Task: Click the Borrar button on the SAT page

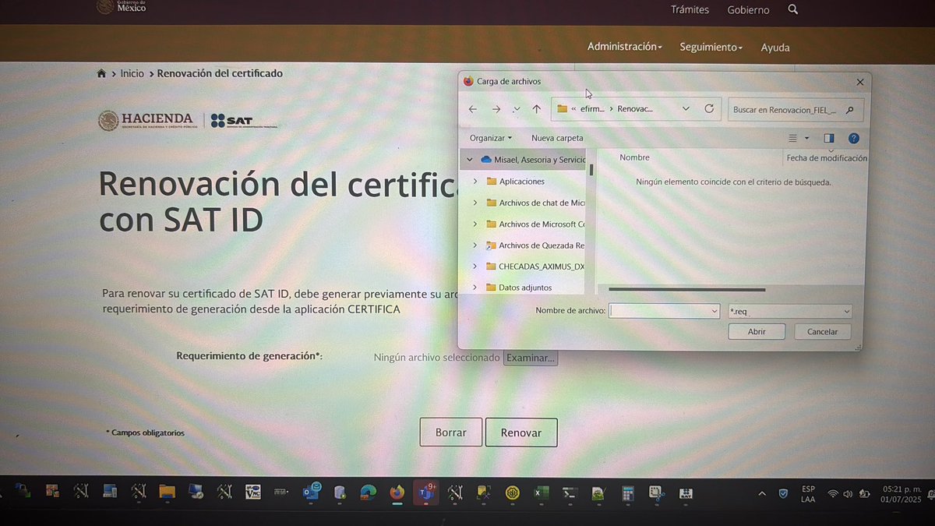Action: coord(451,432)
